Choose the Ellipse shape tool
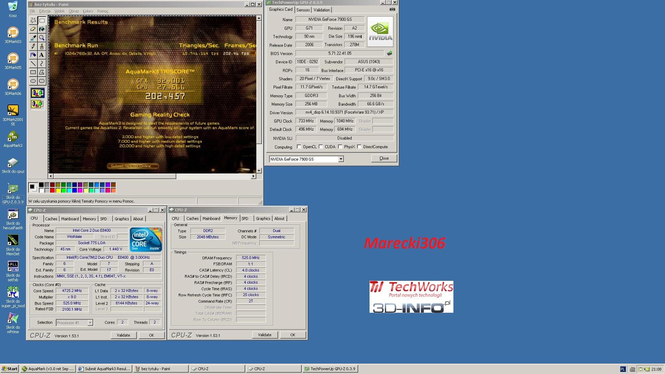 click(33, 81)
